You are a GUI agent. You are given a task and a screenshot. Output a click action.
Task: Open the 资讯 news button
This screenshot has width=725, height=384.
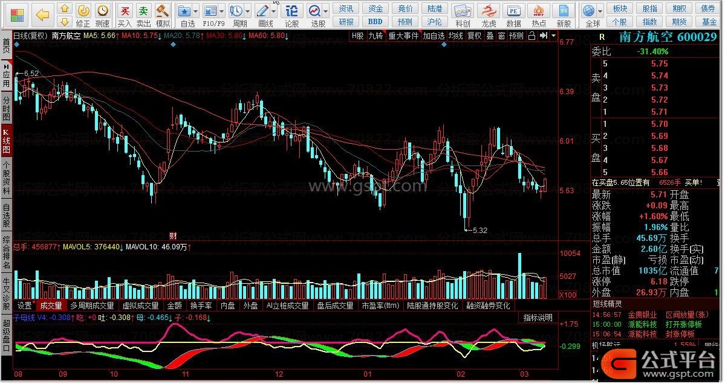(346, 9)
